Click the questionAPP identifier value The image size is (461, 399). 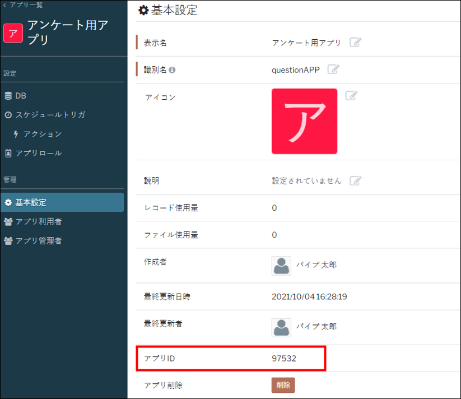tap(295, 70)
